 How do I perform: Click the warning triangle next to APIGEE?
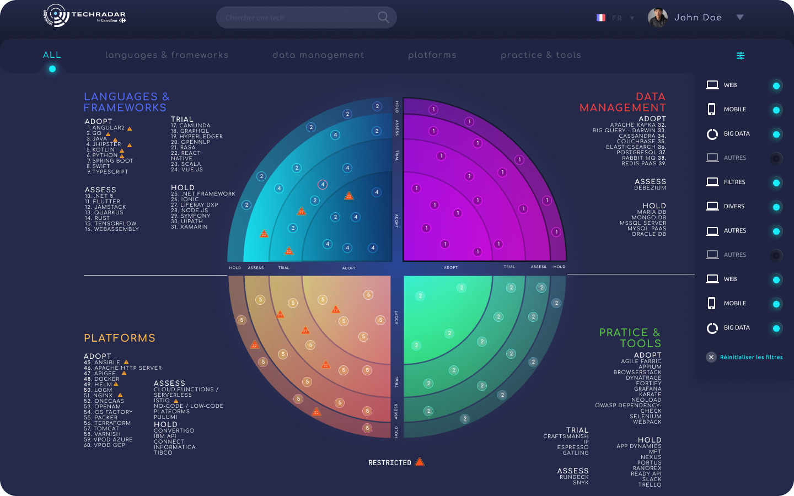point(124,373)
